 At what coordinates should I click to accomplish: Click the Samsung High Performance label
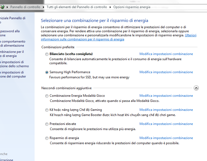pyautogui.click(x=70, y=72)
